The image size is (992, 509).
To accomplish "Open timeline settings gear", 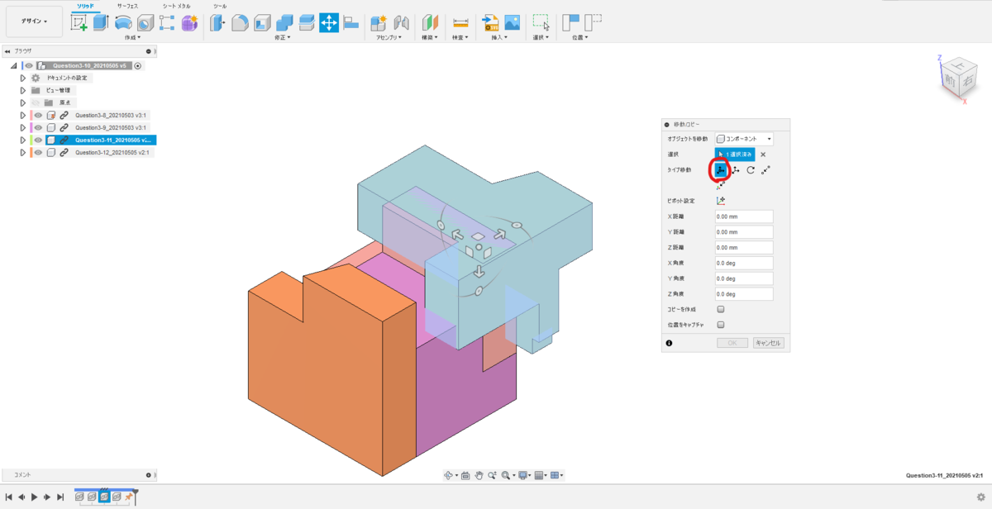I will click(980, 497).
